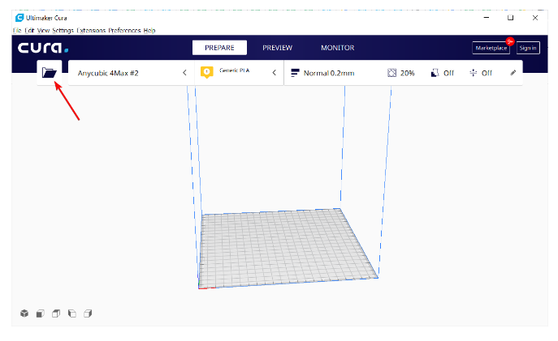Switch to the PREVIEW stage tab
Image resolution: width=558 pixels, height=341 pixels.
(277, 48)
